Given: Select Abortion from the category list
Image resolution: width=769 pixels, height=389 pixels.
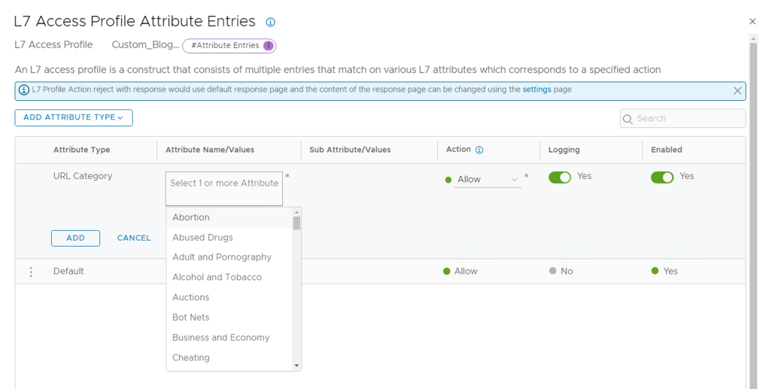Looking at the screenshot, I should (191, 217).
